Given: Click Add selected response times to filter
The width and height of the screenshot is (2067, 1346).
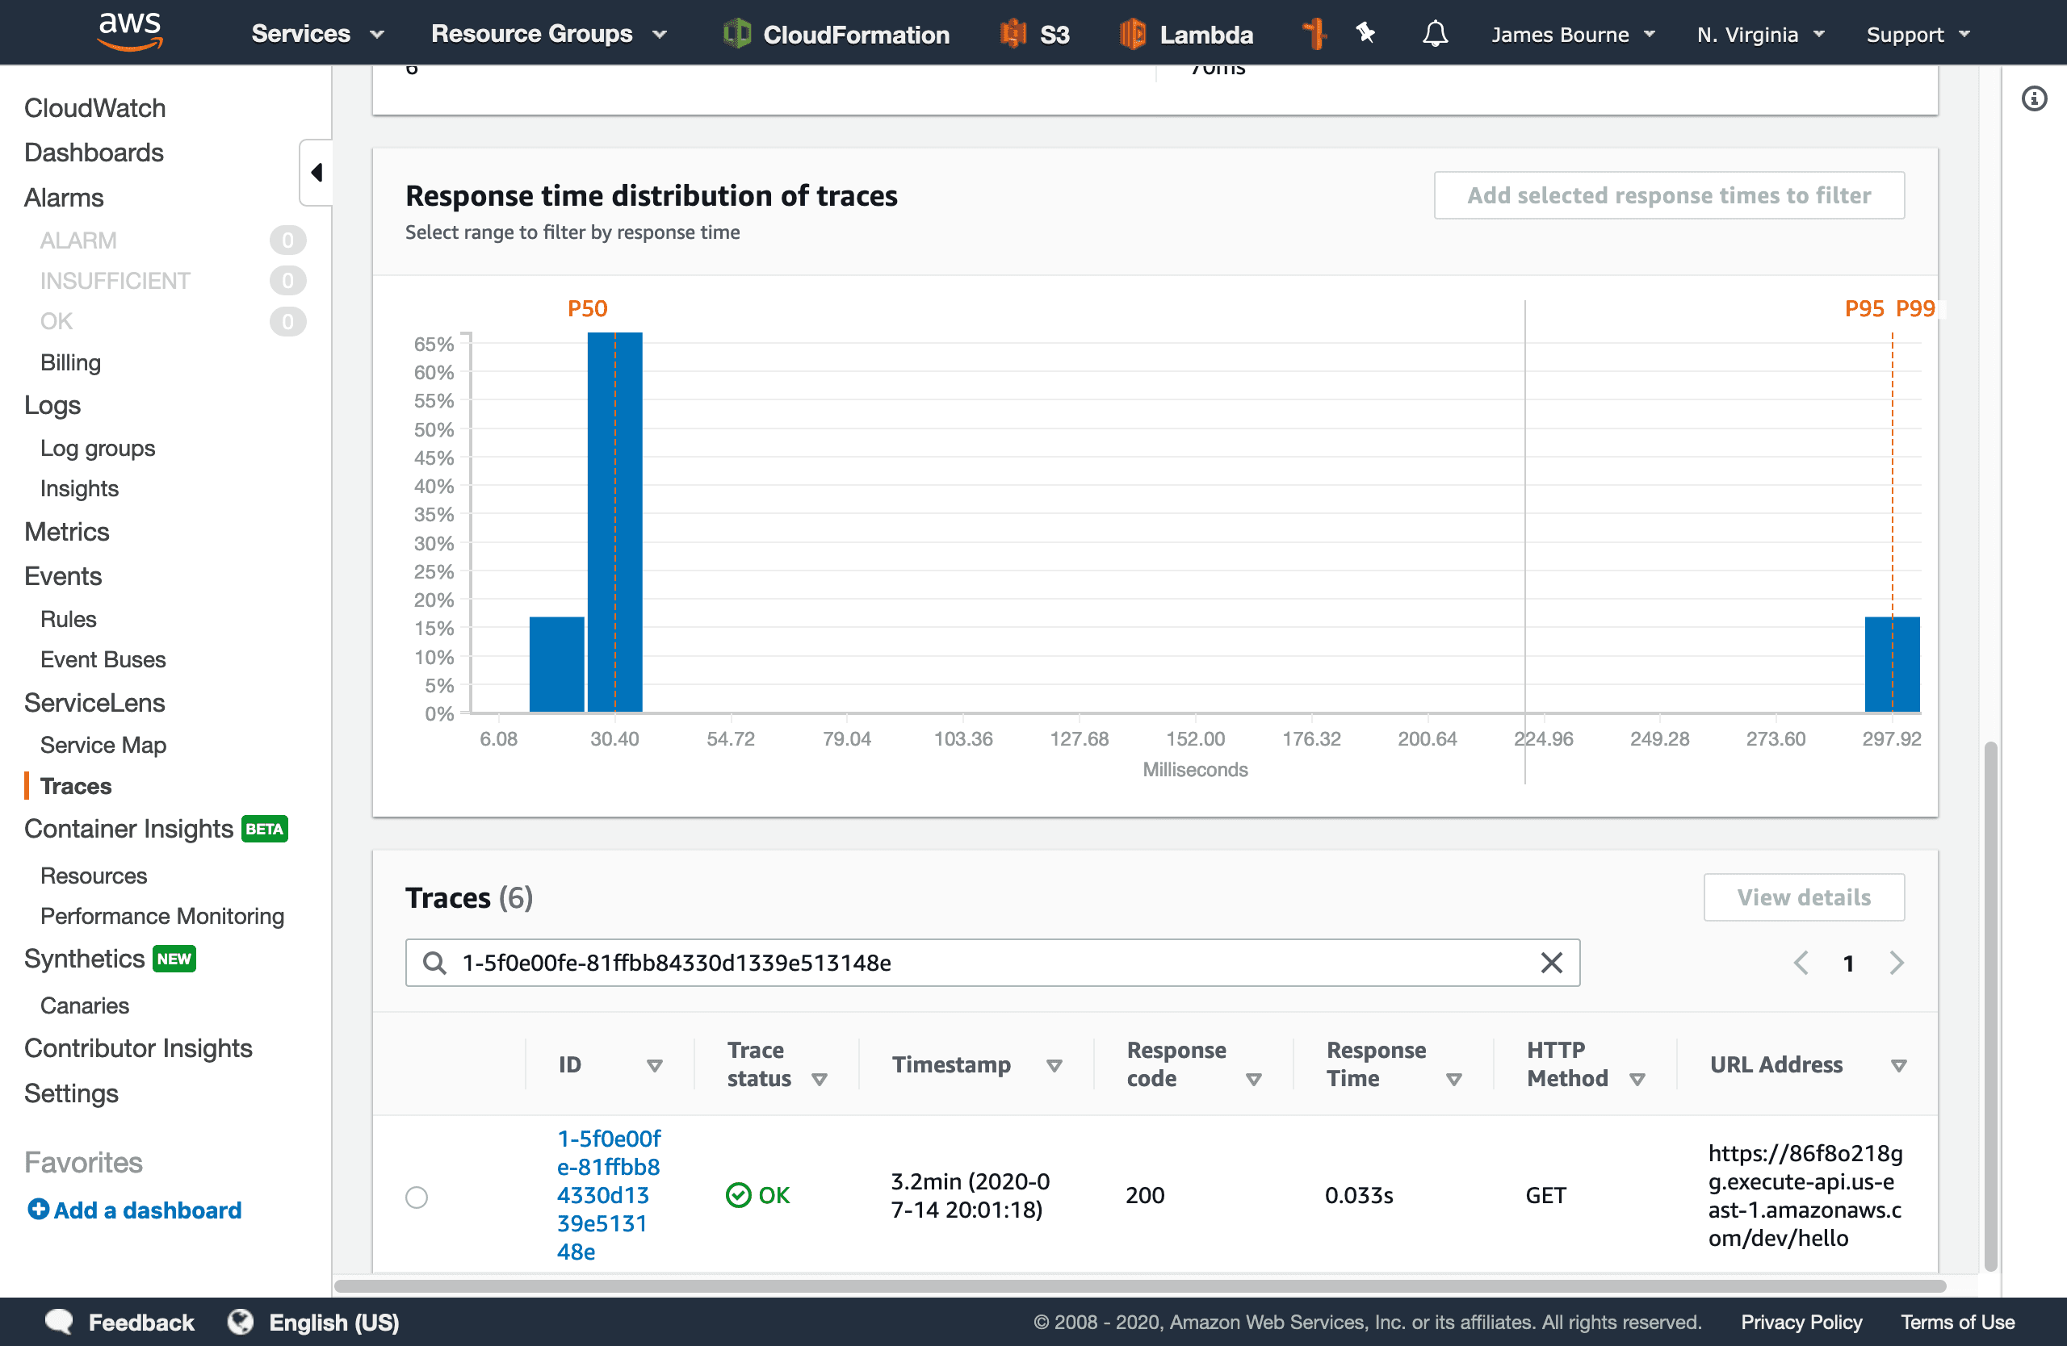Looking at the screenshot, I should tap(1668, 196).
